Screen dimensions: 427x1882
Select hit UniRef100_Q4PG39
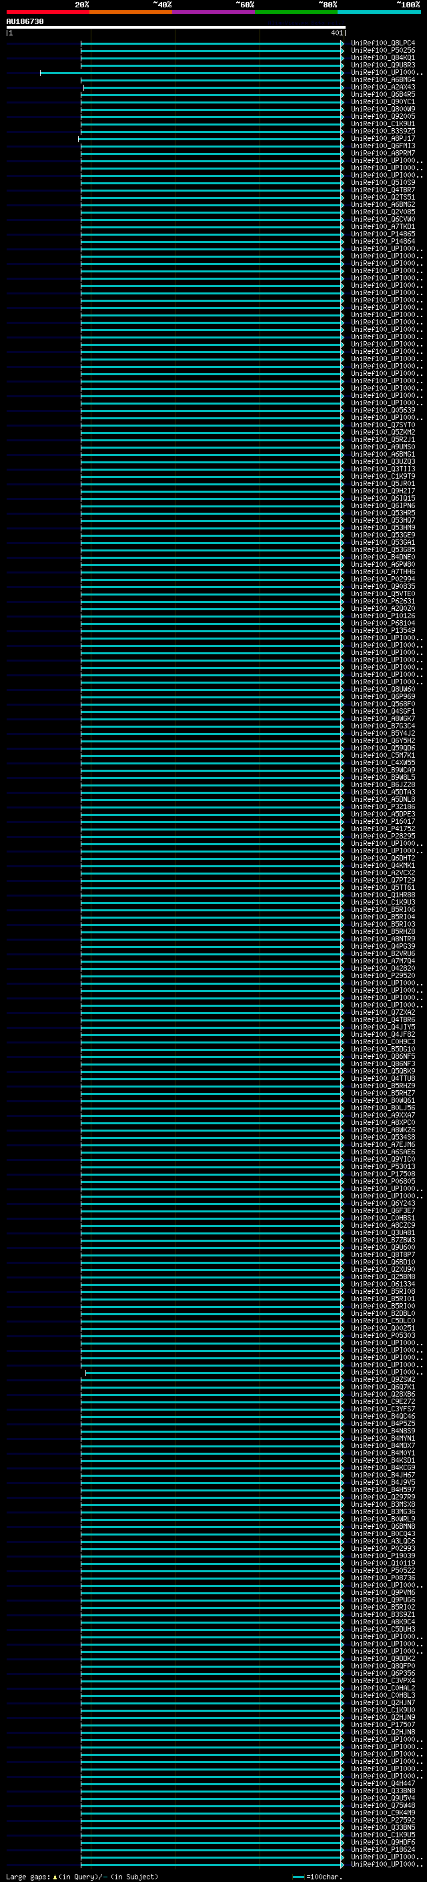point(383,946)
